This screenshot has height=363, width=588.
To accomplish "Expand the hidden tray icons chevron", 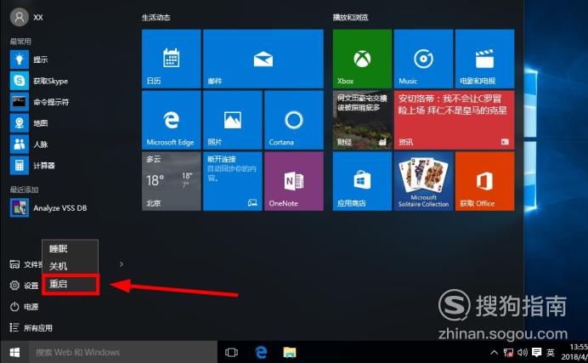I will click(x=495, y=352).
